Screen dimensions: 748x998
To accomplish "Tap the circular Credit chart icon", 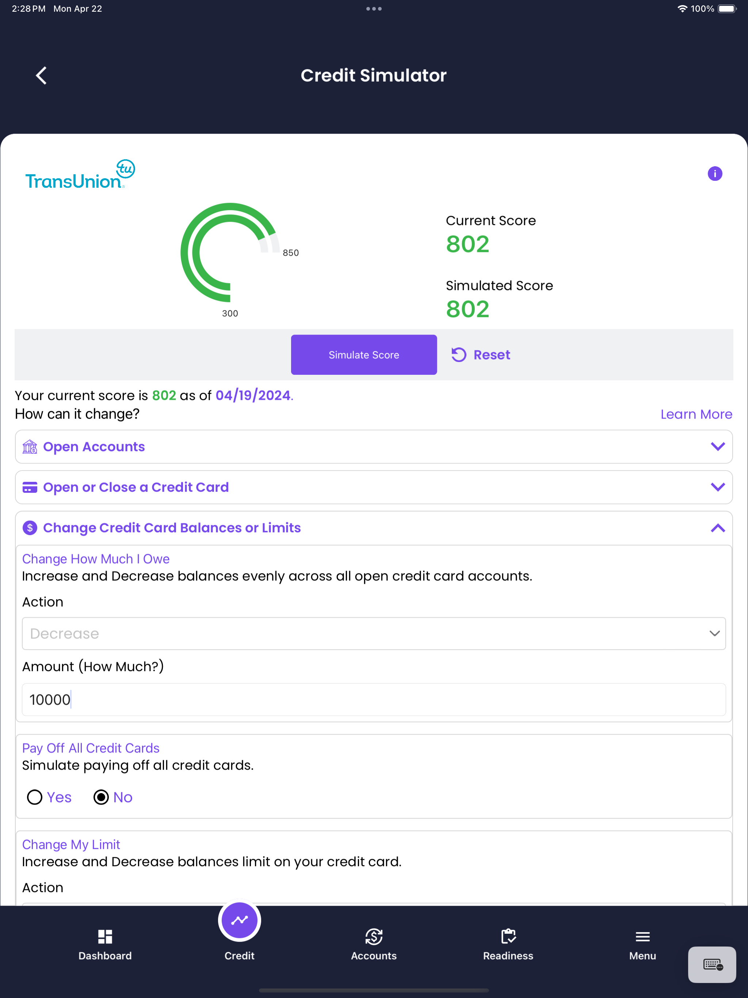I will (240, 920).
